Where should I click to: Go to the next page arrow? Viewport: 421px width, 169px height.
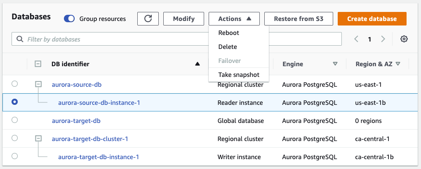(x=383, y=39)
